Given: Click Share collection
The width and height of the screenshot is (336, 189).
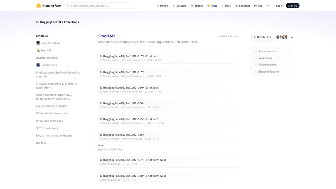Looking at the screenshot, I should [x=267, y=51].
